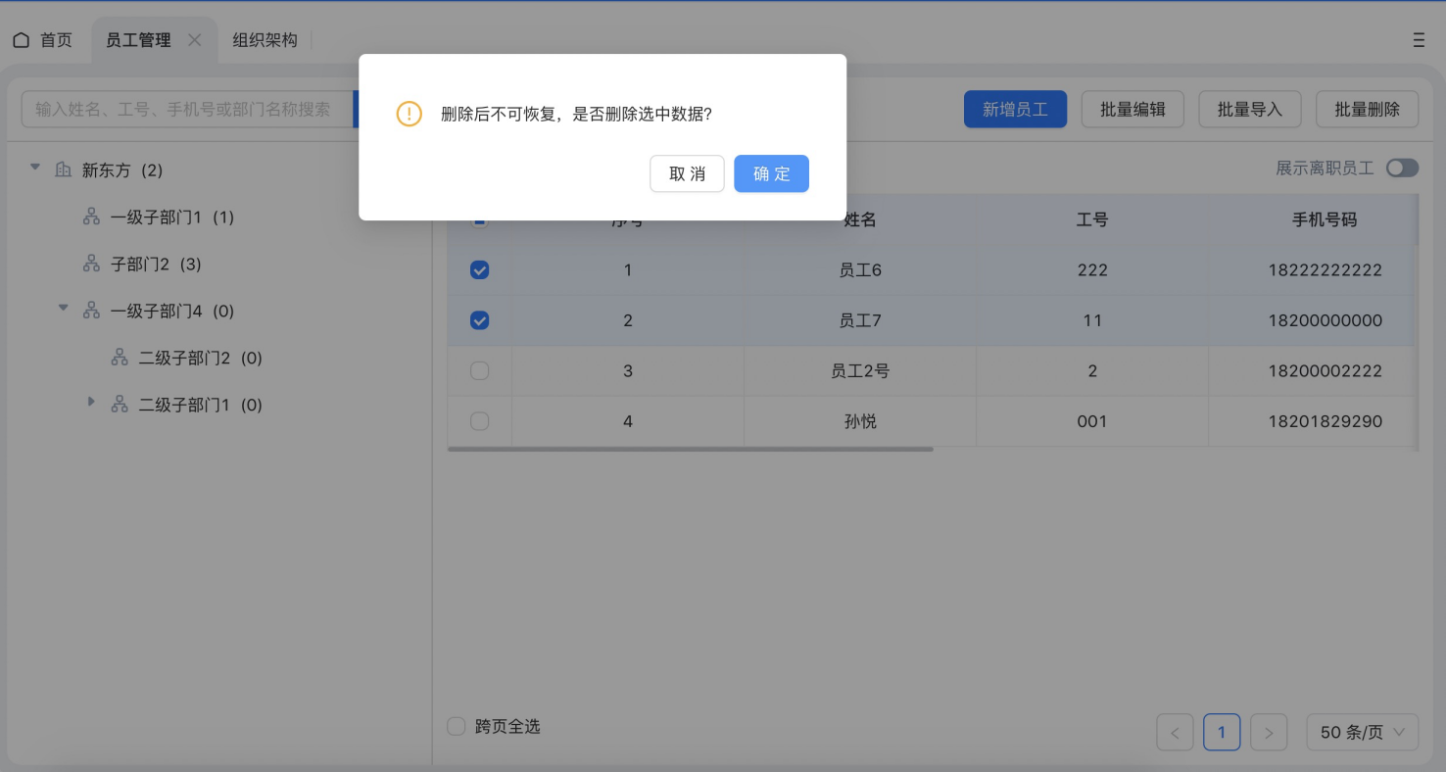
Task: Click the department icon of 子部门2
Action: [91, 264]
